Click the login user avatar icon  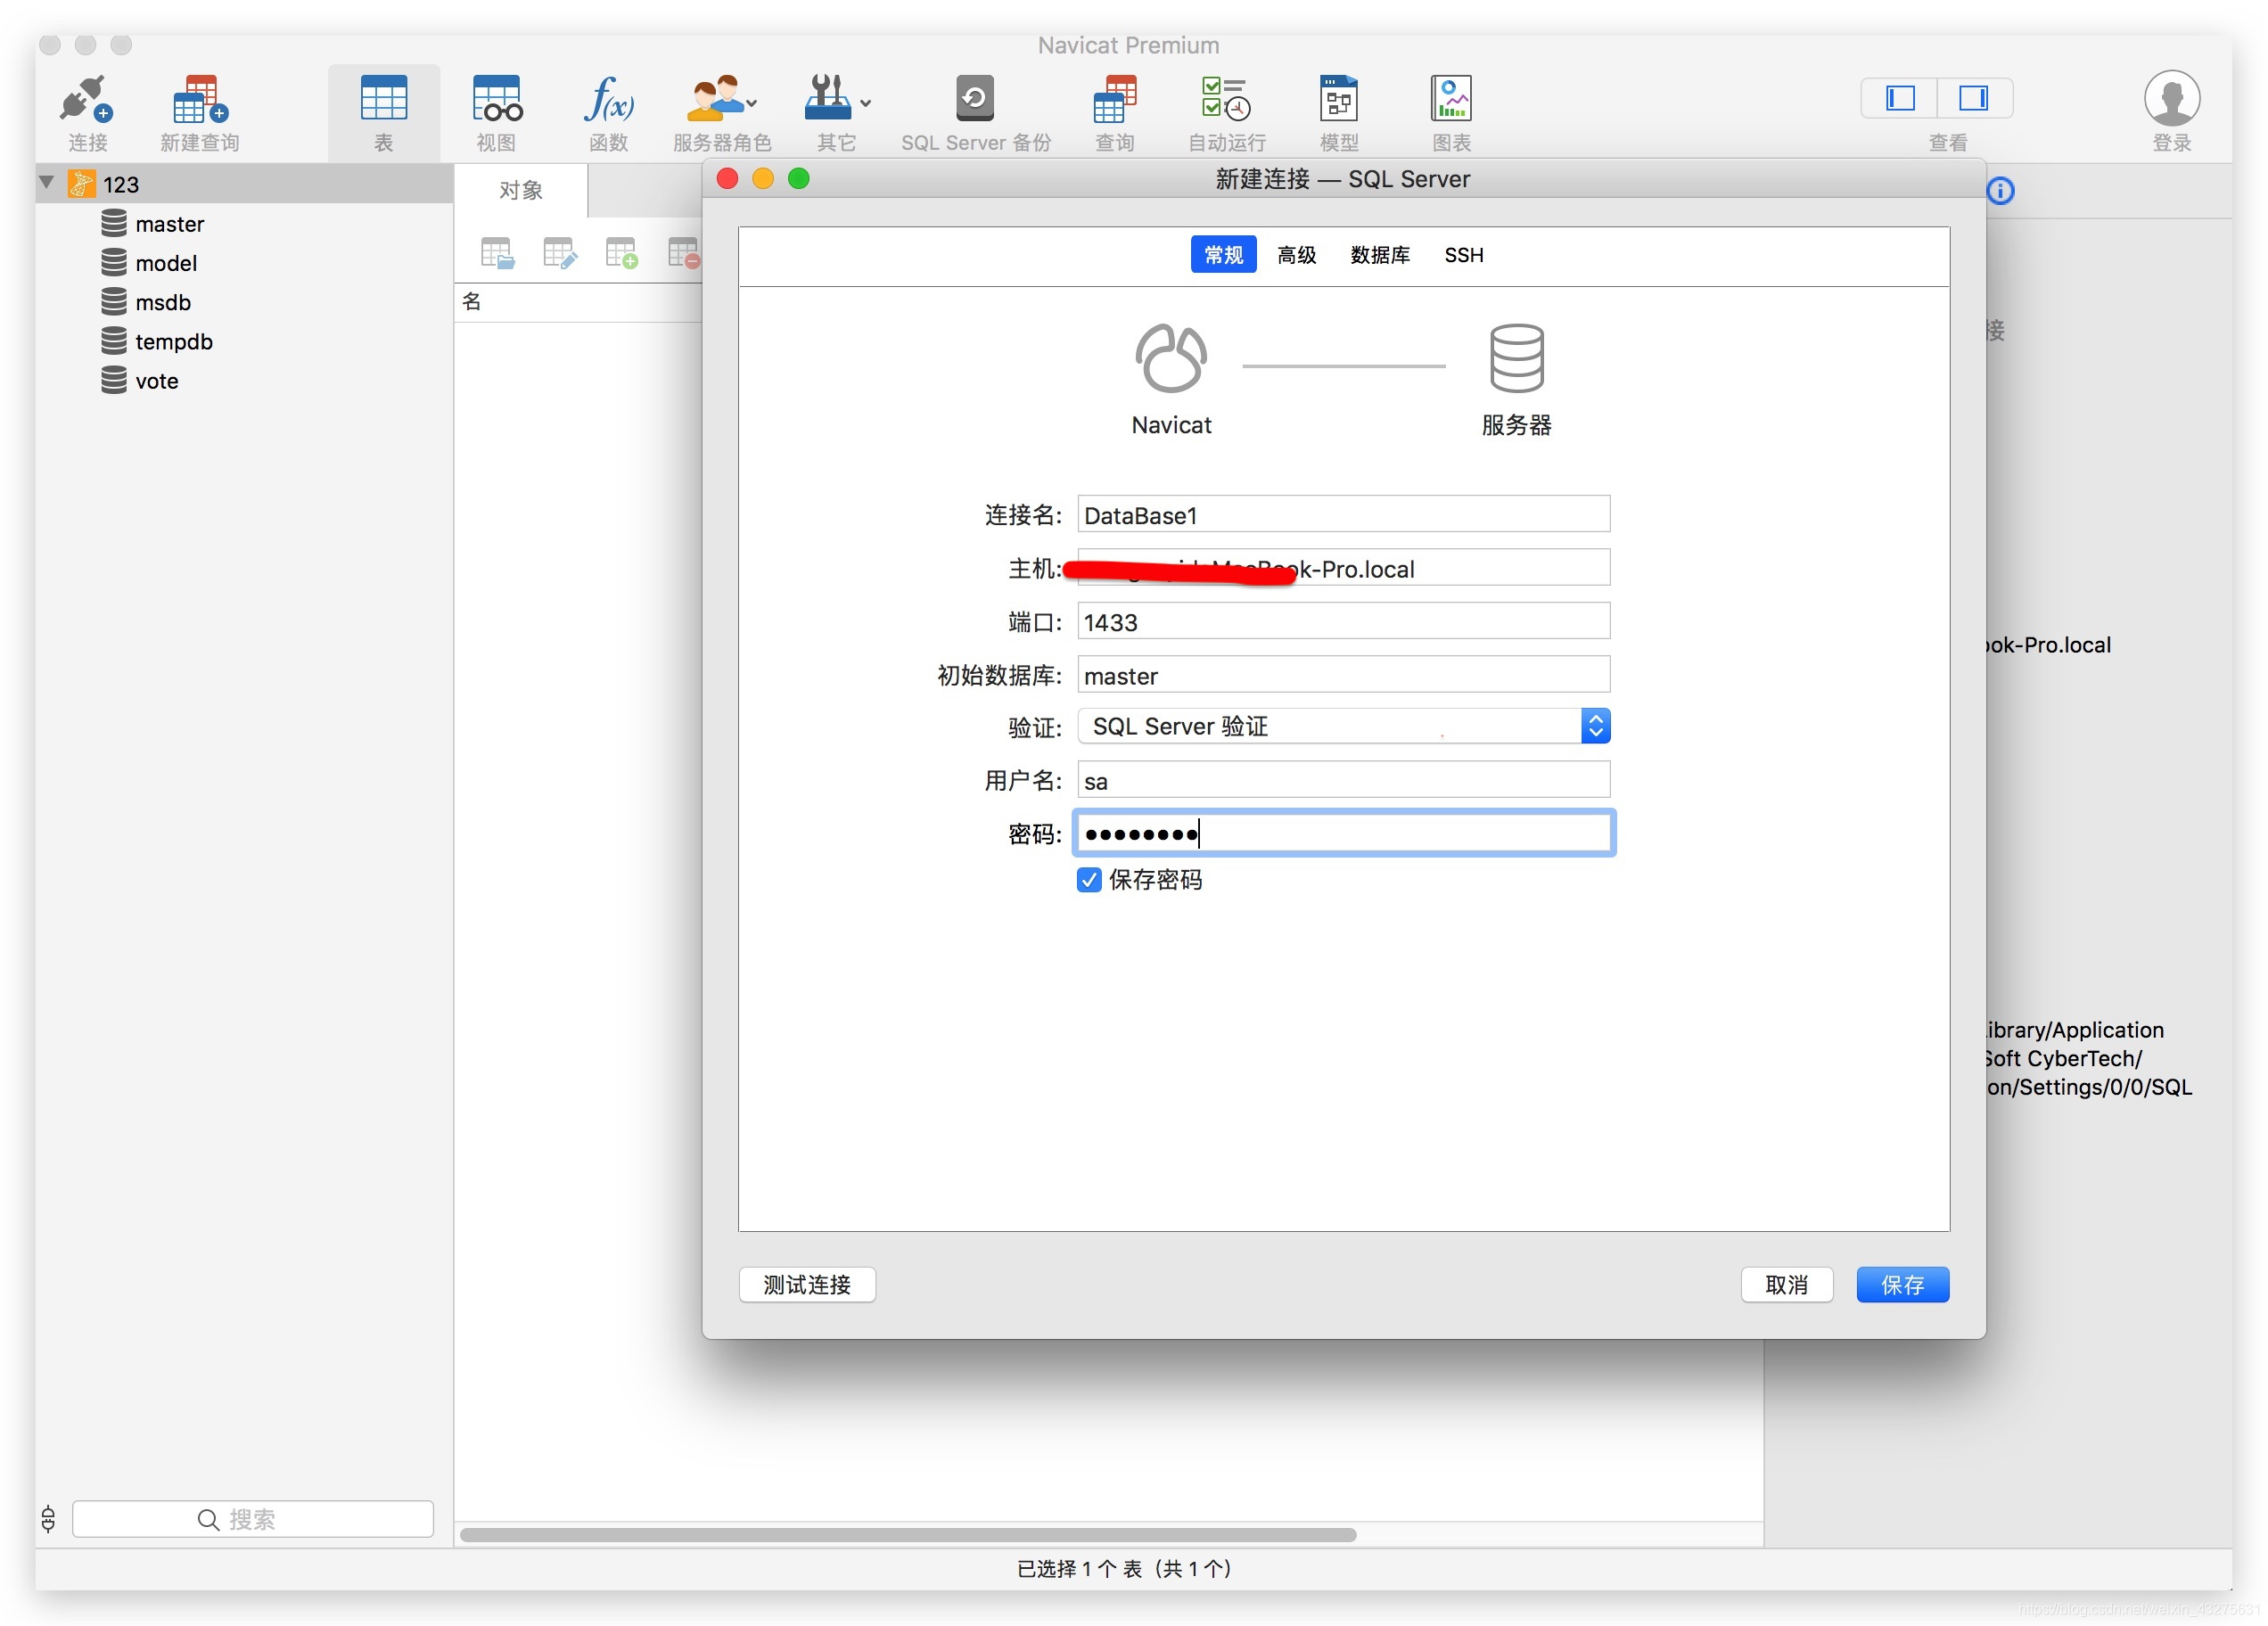click(x=2172, y=98)
